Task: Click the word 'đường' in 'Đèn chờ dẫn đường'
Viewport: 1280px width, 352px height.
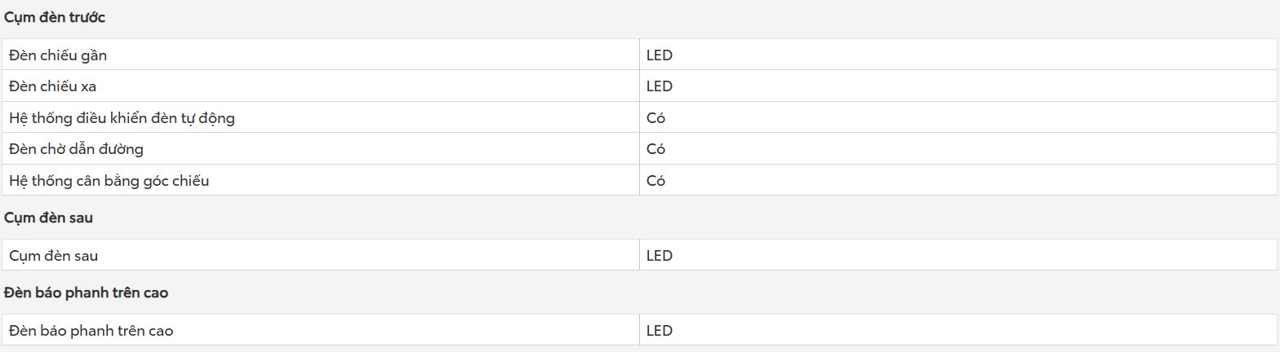Action: [x=120, y=149]
